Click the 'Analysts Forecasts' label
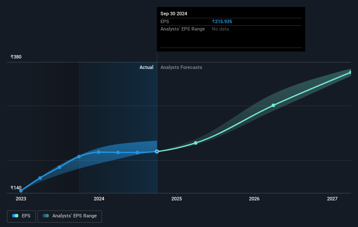 click(181, 67)
